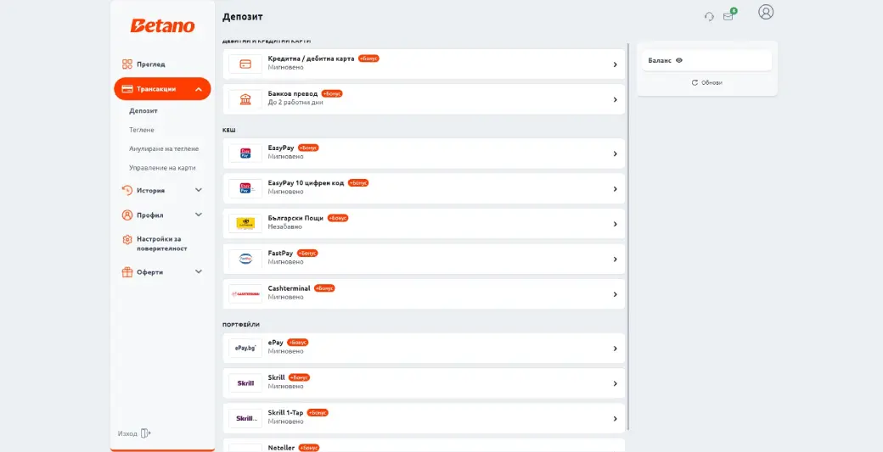883x452 pixels.
Task: Click the Skrill 1-Tap logo
Action: point(245,418)
